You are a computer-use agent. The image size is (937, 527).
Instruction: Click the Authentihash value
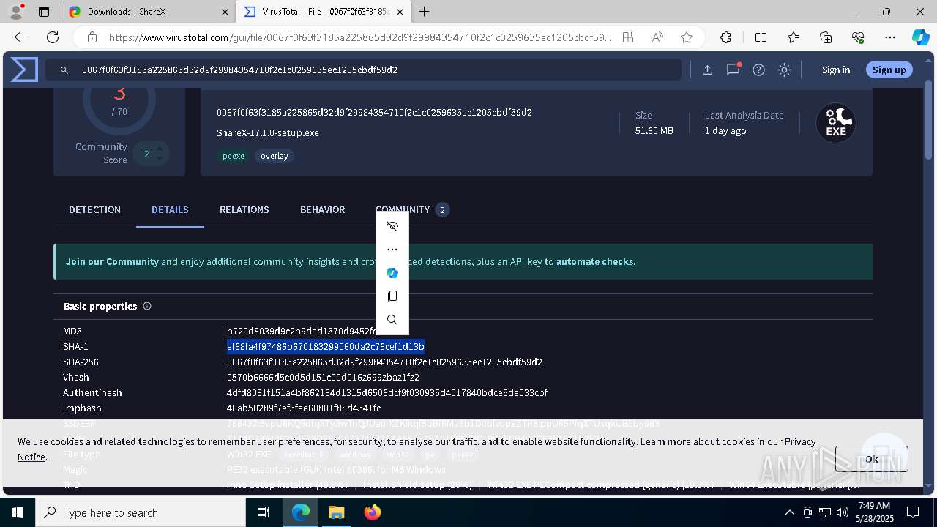tap(387, 392)
